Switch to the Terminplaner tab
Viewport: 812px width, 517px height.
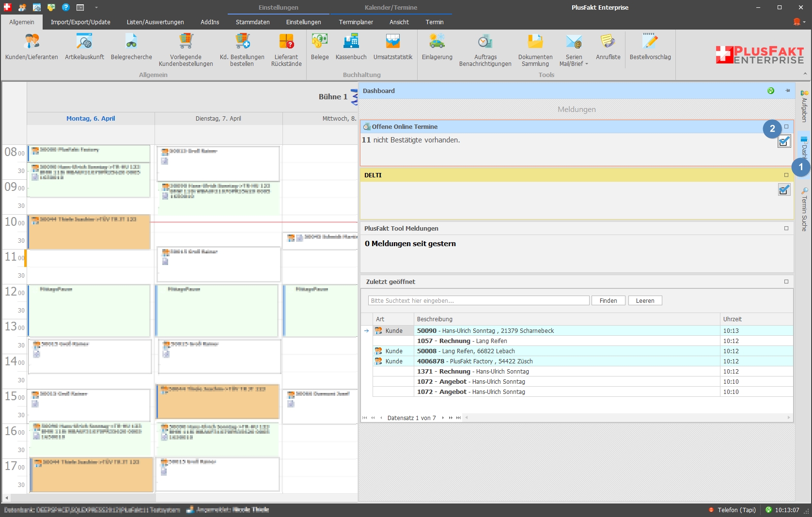coord(356,22)
